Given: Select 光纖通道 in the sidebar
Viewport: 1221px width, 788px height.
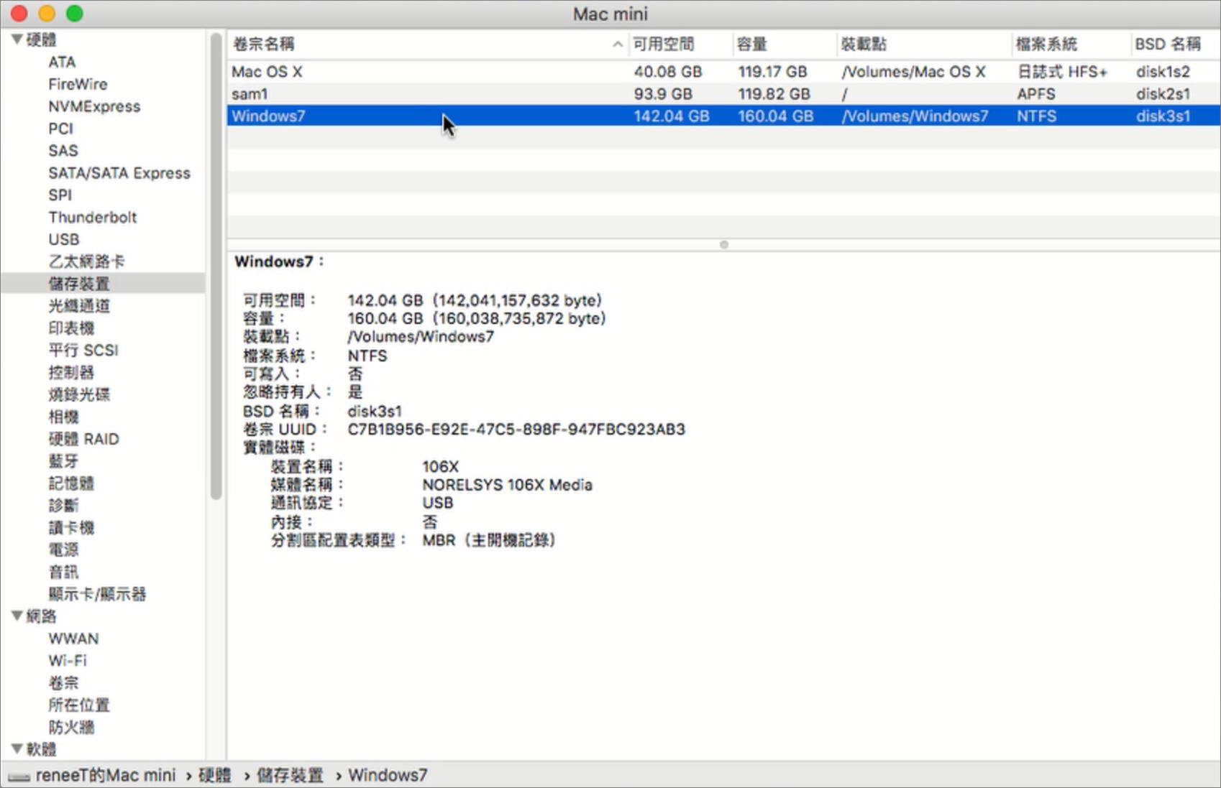Looking at the screenshot, I should (79, 306).
